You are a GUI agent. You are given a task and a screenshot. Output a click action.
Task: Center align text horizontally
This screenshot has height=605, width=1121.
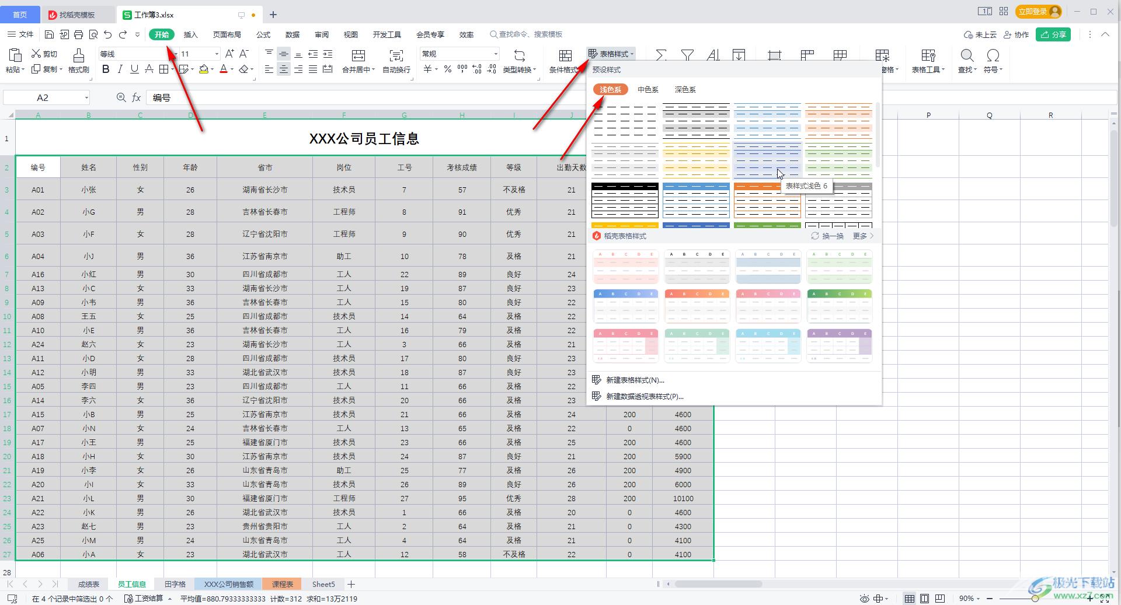click(283, 69)
